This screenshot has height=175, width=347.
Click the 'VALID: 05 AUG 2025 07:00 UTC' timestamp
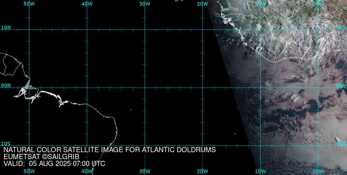(x=54, y=164)
